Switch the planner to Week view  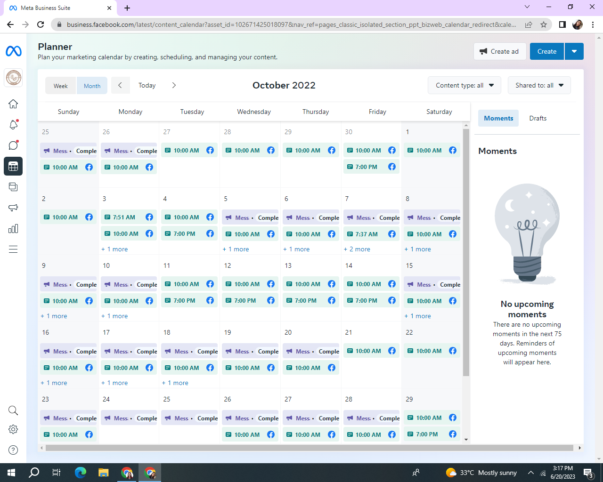[x=61, y=86]
